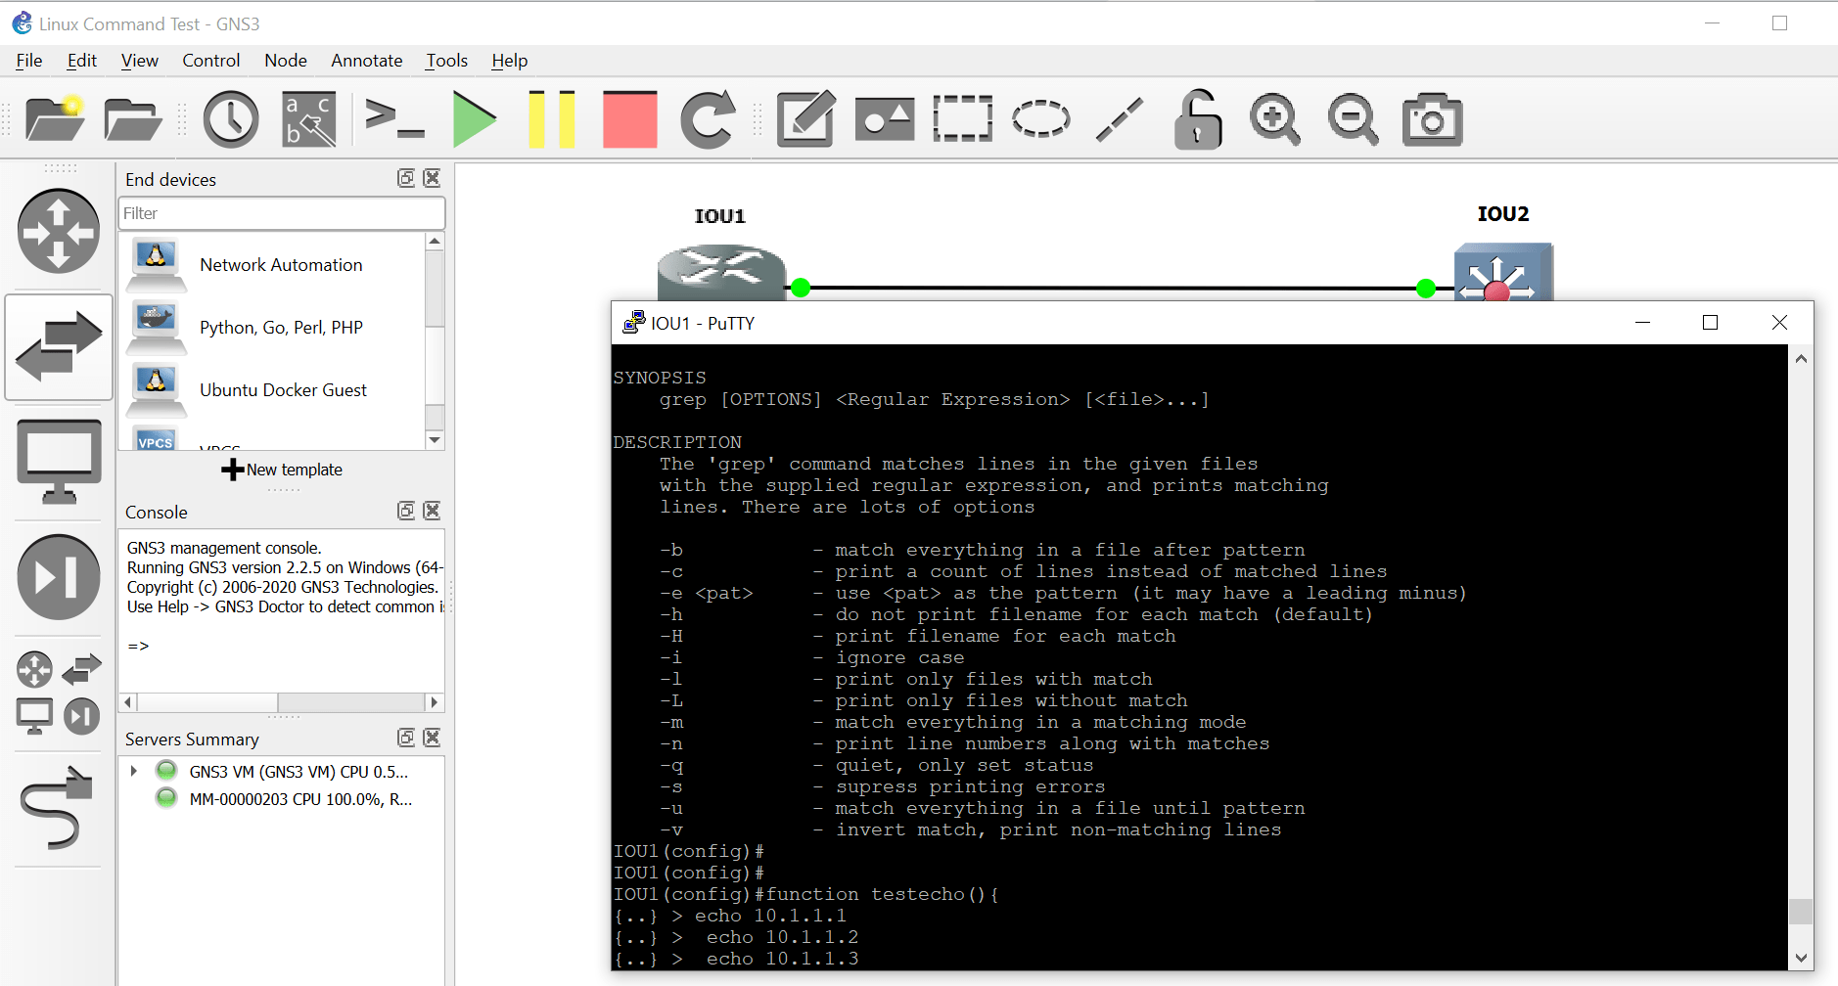Viewport: 1838px width, 986px height.
Task: Click the small security devices icon in mini sidebar
Action: tap(82, 717)
